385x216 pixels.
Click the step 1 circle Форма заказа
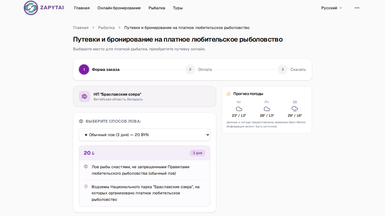[x=84, y=69]
